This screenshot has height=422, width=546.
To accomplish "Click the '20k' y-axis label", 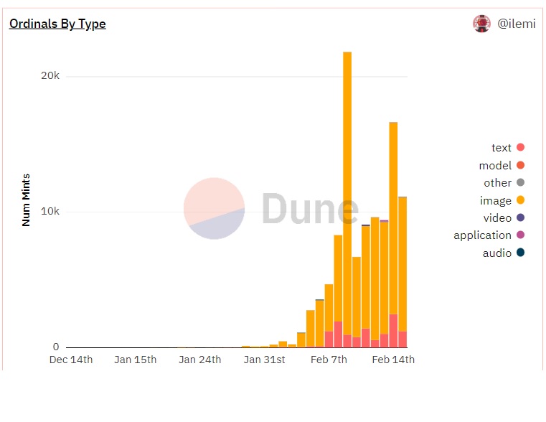I will 50,75.
